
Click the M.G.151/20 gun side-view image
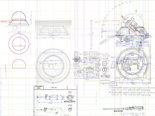124,109
